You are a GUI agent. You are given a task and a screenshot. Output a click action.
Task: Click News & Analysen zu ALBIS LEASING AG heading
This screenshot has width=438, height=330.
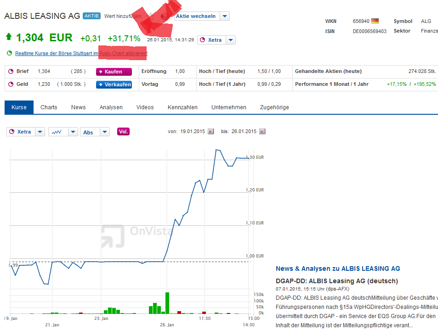(x=338, y=268)
